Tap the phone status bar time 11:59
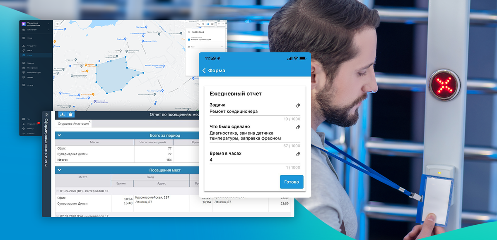 pos(210,58)
